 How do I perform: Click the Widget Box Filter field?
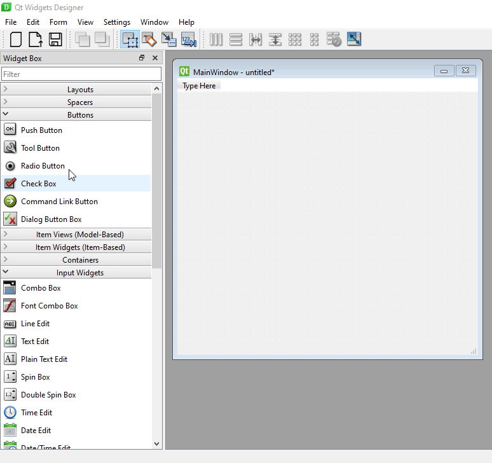pyautogui.click(x=81, y=74)
